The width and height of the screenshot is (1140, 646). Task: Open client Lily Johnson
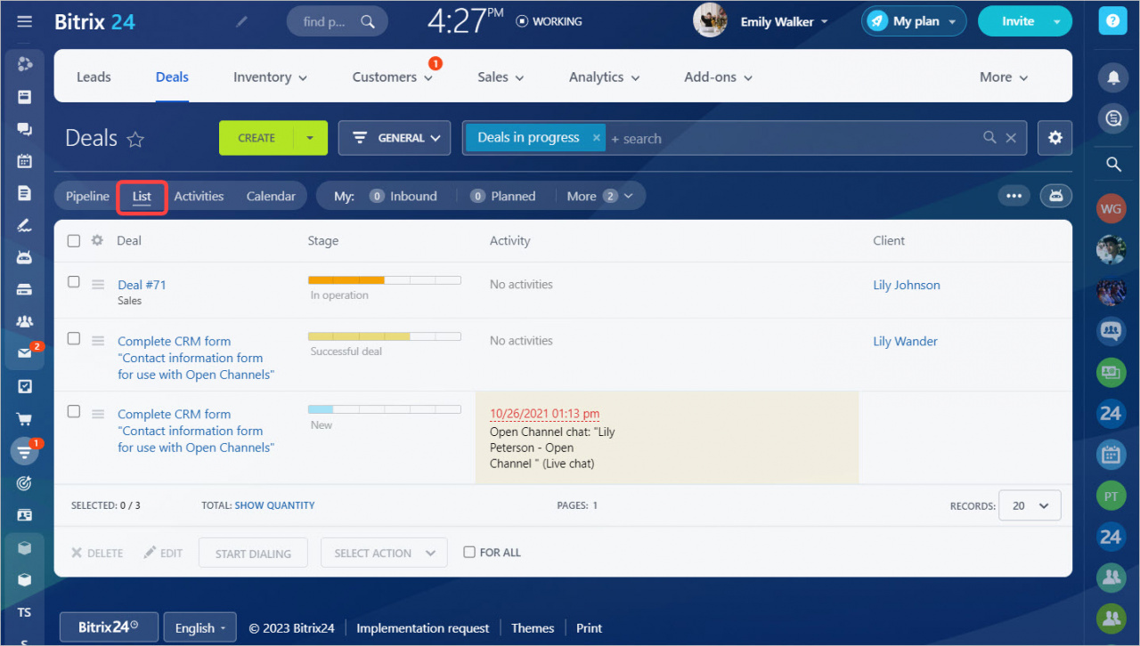(907, 285)
